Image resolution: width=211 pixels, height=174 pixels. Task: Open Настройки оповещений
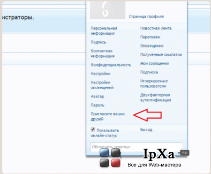pyautogui.click(x=102, y=85)
